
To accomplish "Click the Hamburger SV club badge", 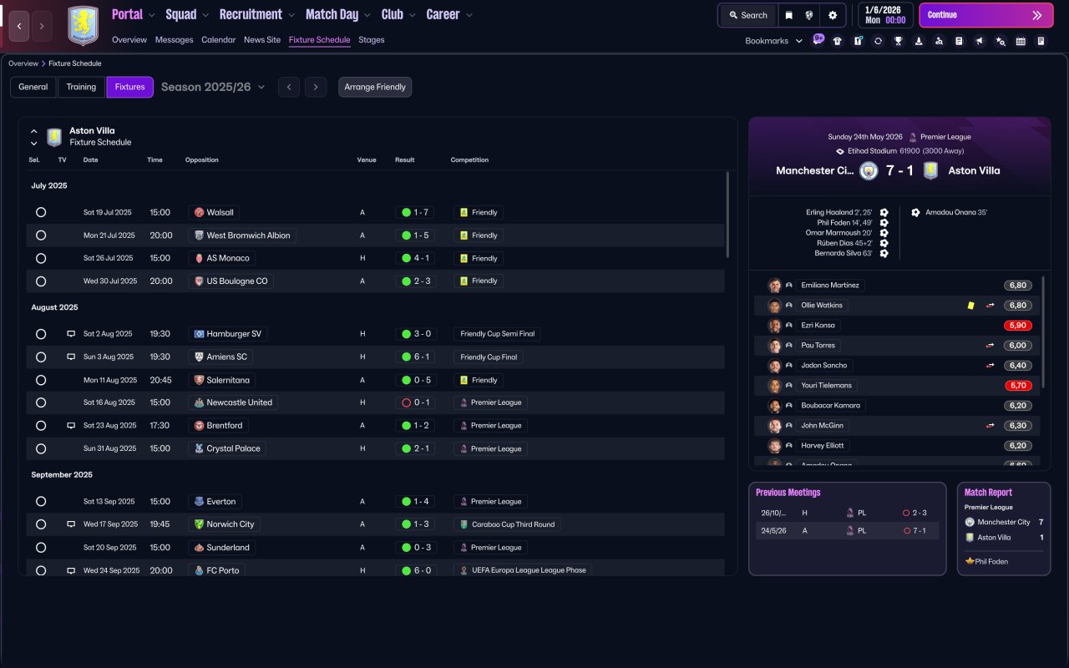I will (199, 334).
